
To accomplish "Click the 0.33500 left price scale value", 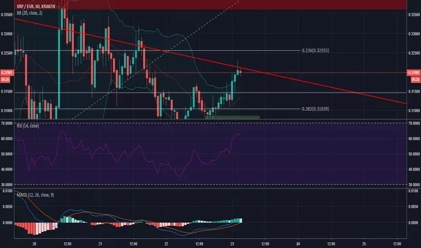I will (x=7, y=15).
